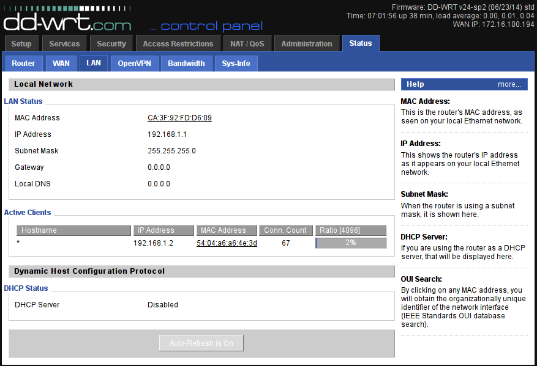537x366 pixels.
Task: Click DHCP Server Disabled value
Action: coord(163,305)
